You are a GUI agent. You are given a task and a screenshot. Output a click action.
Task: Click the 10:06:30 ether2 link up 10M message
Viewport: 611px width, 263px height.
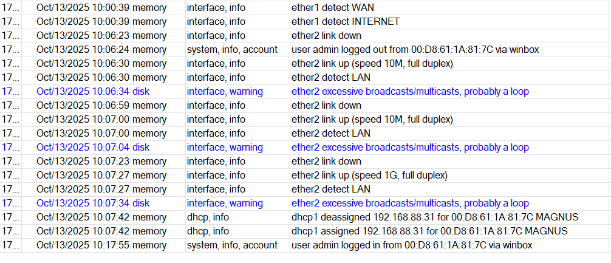[372, 64]
